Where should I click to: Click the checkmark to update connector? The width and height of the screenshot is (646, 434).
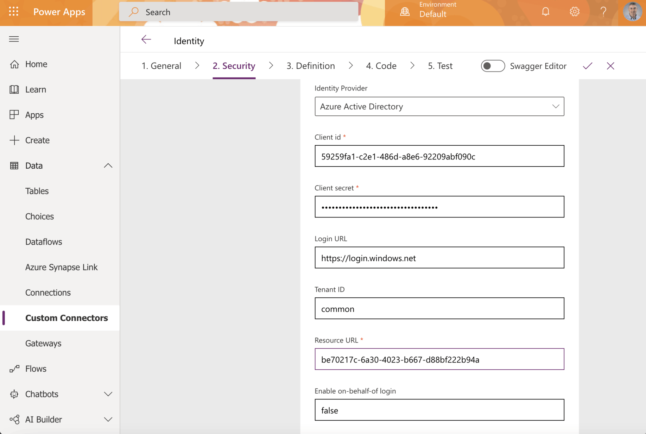(587, 66)
